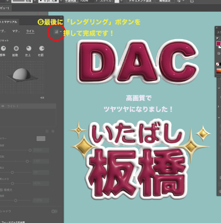Select the 左上 light preset
The height and width of the screenshot is (223, 221).
click(28, 48)
